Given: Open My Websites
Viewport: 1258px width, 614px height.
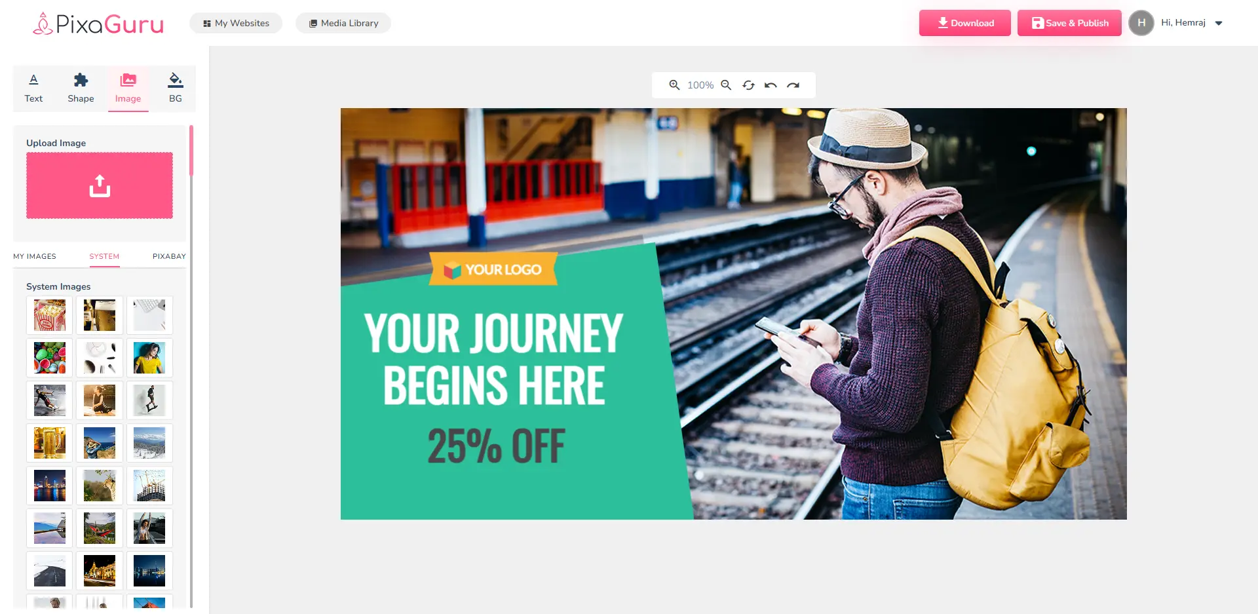Looking at the screenshot, I should (236, 23).
